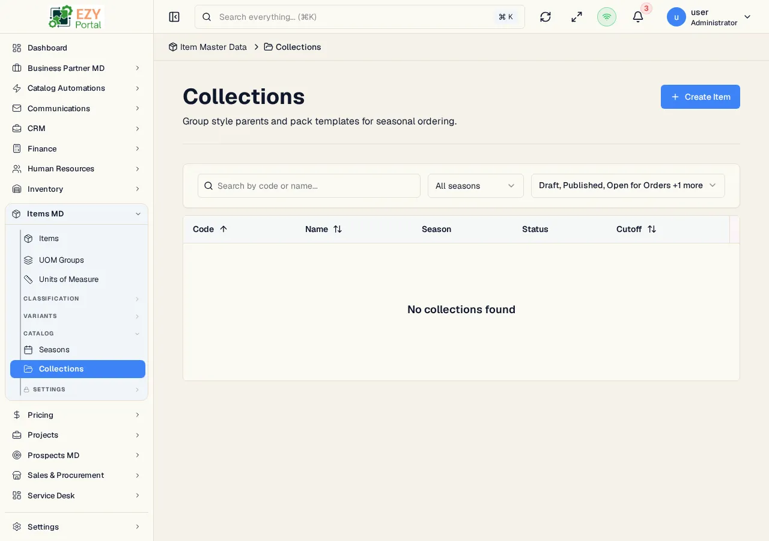769x541 pixels.
Task: Click the 'Administrator' role text
Action: coord(714,23)
